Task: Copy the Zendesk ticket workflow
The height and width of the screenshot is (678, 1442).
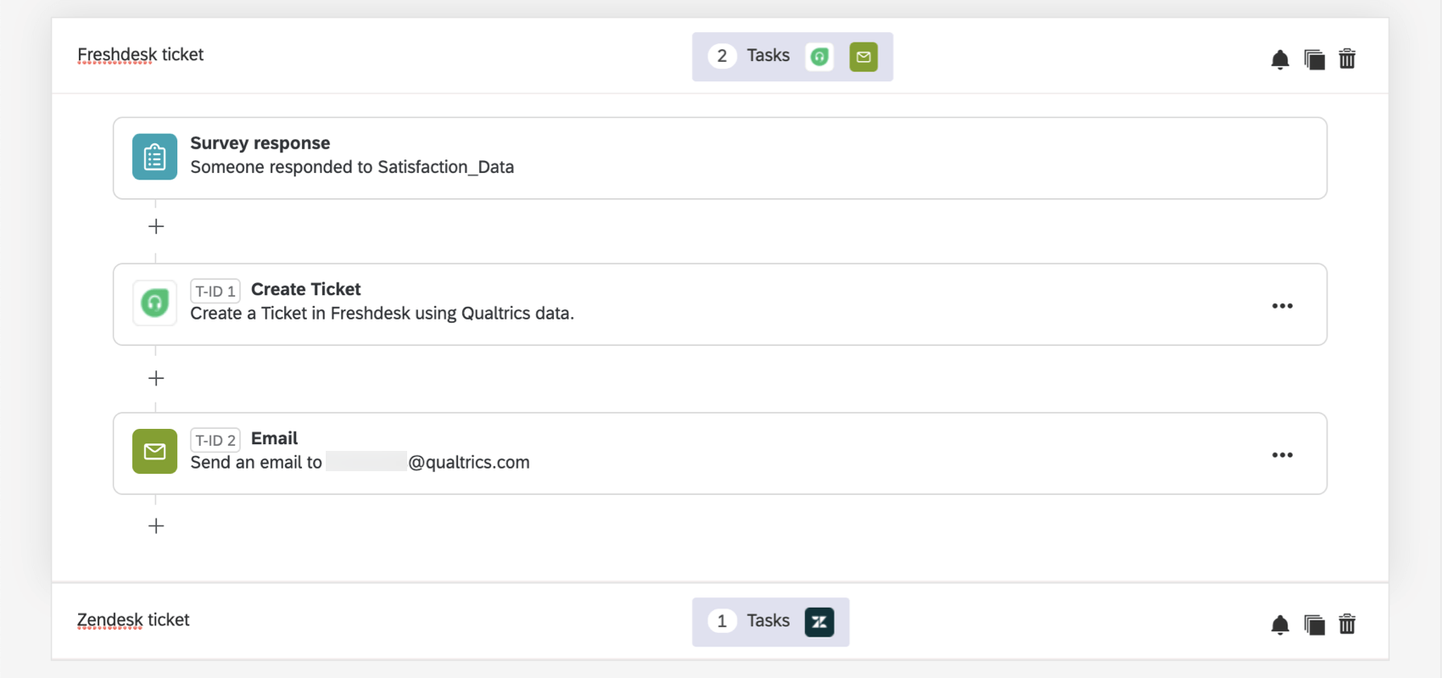Action: pyautogui.click(x=1314, y=625)
